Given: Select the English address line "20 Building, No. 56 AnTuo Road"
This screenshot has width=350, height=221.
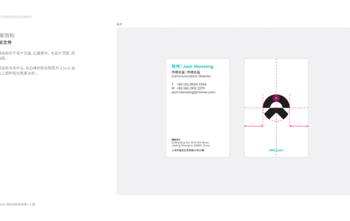Looking at the screenshot, I should (x=190, y=142).
